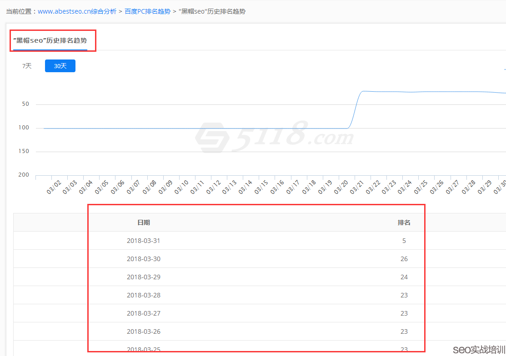Click the 日期 column header

(x=144, y=222)
